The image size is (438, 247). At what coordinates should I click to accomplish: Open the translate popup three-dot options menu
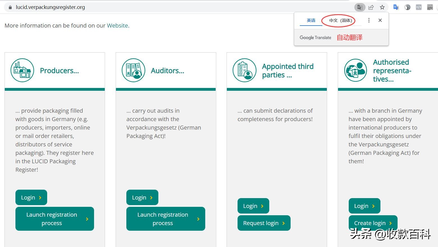[369, 20]
